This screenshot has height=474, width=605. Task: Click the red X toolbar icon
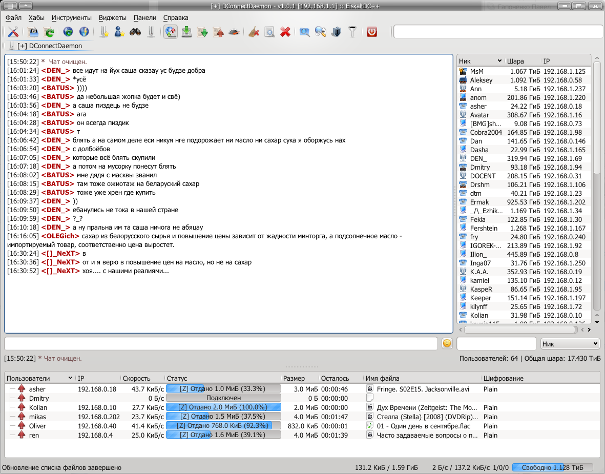[285, 32]
